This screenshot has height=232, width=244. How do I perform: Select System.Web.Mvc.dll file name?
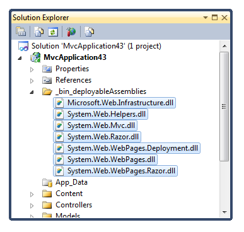click(x=101, y=125)
